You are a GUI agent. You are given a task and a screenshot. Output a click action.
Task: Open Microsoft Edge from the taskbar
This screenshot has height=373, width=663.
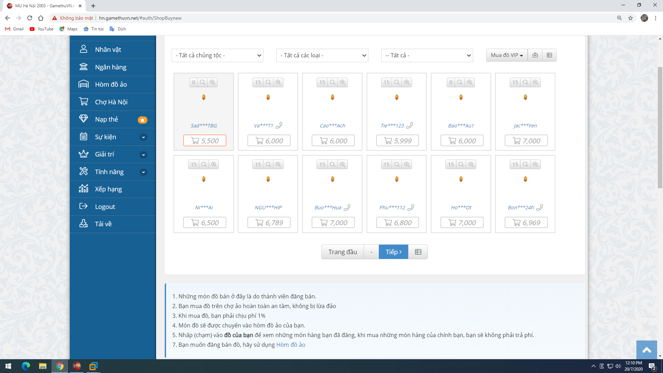(x=26, y=366)
